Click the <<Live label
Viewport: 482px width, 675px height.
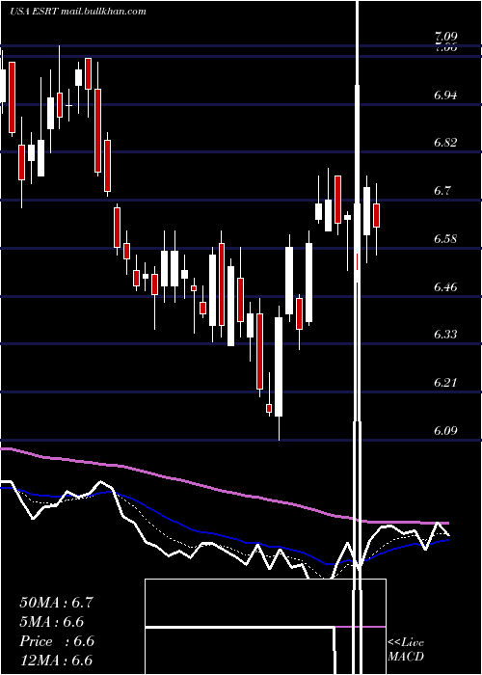pos(406,643)
